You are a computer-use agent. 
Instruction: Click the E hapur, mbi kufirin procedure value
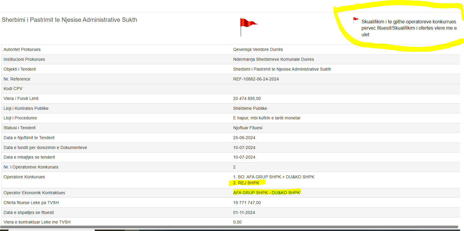tap(267, 118)
